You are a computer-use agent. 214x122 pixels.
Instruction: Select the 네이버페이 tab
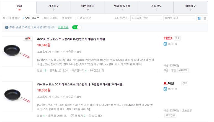88,7
